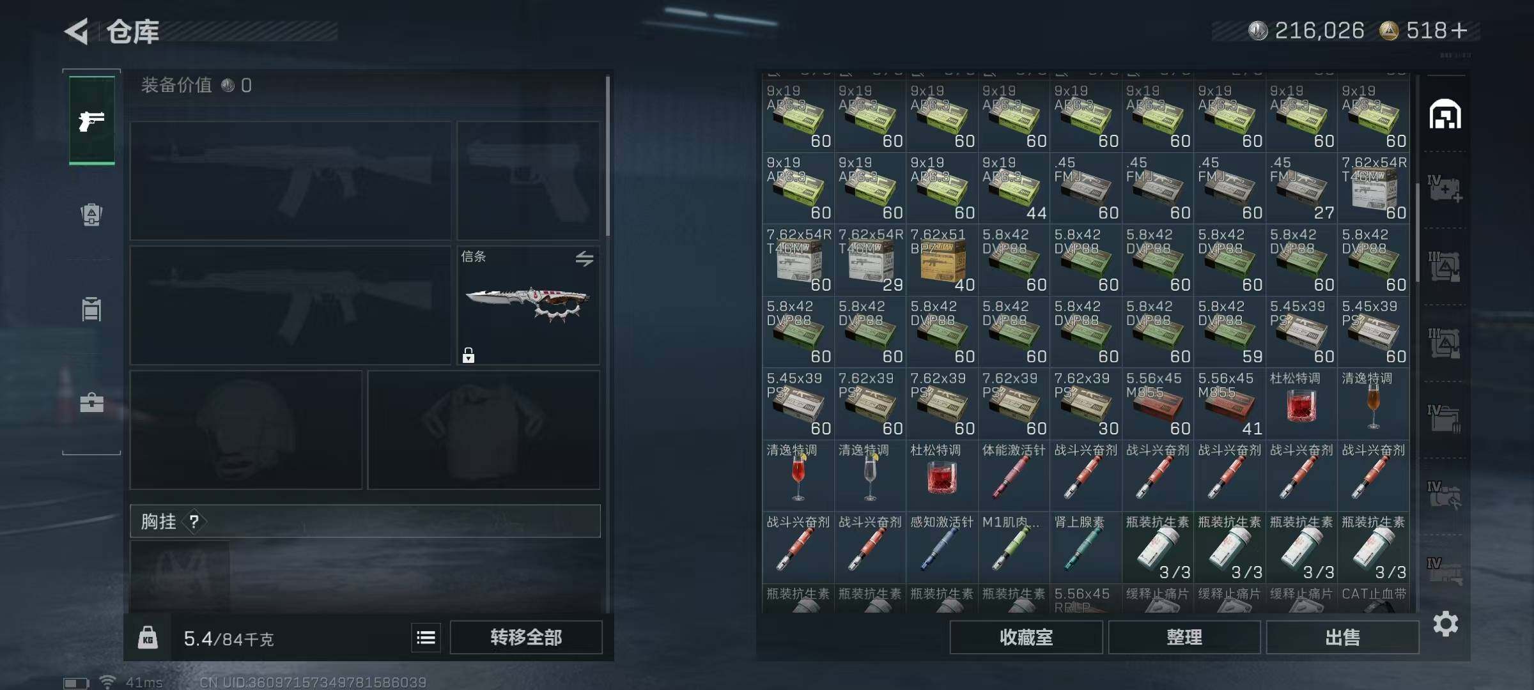Open the upper III expansion box in right sidebar
The width and height of the screenshot is (1534, 690).
click(1445, 266)
